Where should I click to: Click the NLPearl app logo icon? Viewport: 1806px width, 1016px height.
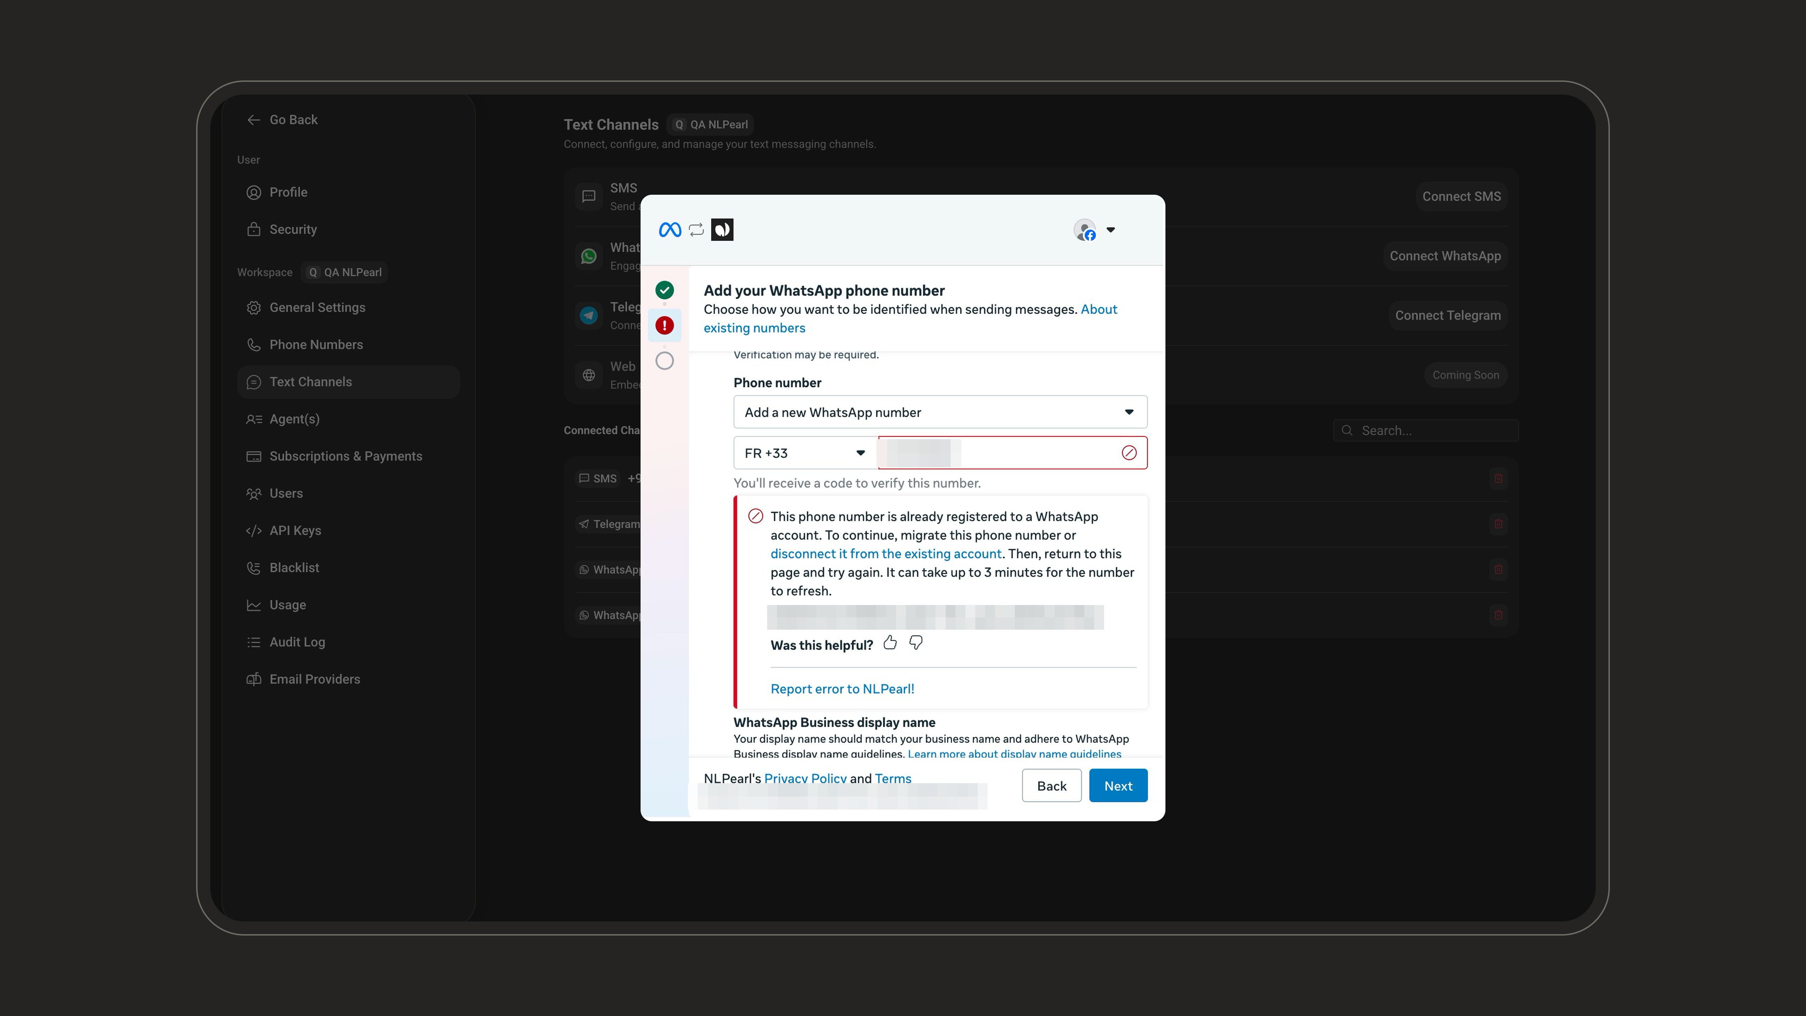[722, 230]
